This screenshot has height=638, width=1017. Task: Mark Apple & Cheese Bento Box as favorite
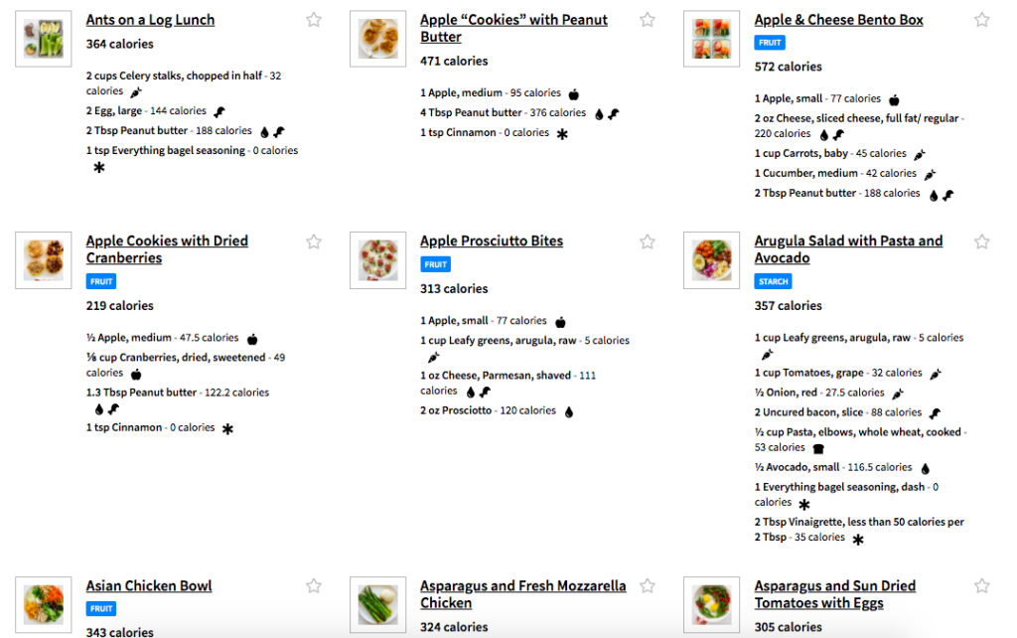pyautogui.click(x=982, y=20)
